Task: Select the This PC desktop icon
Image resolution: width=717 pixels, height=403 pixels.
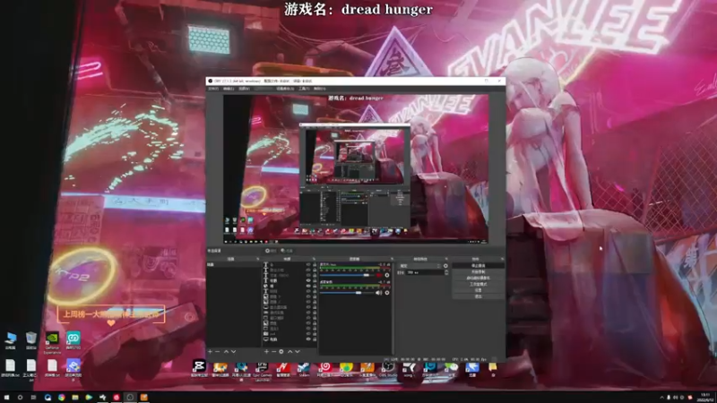Action: pyautogui.click(x=10, y=341)
